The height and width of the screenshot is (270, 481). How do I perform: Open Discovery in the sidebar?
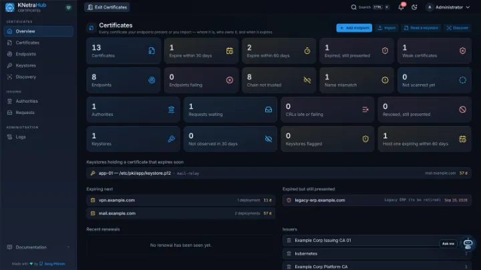coord(39,77)
